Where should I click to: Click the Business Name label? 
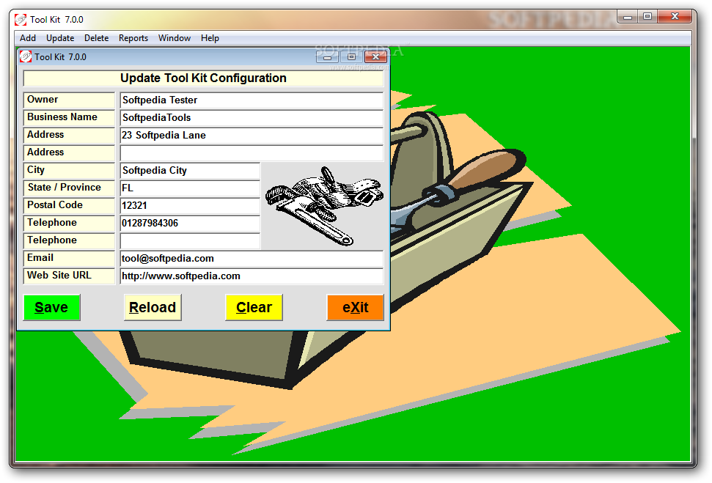point(69,117)
